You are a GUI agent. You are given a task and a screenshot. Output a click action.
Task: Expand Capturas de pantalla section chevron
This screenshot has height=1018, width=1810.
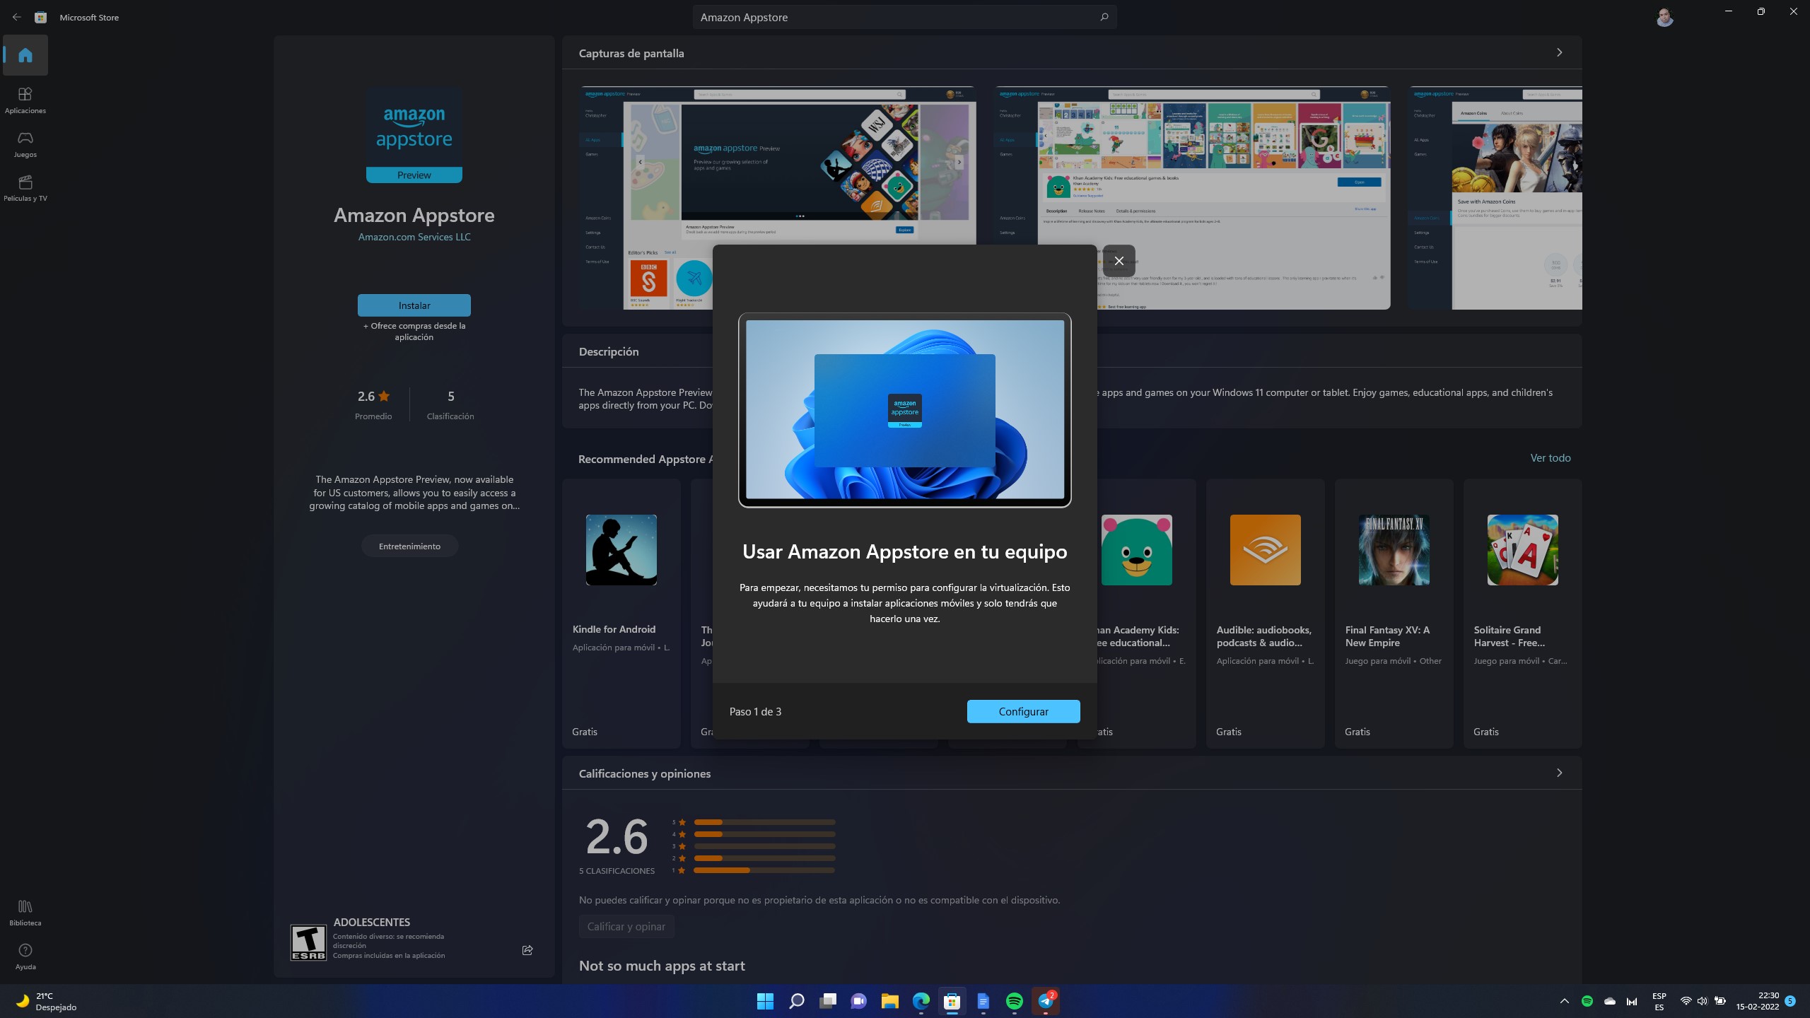(x=1559, y=53)
